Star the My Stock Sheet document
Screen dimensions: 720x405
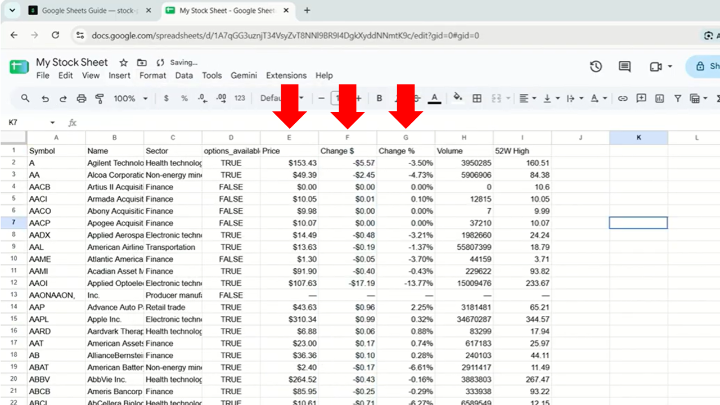click(x=124, y=62)
